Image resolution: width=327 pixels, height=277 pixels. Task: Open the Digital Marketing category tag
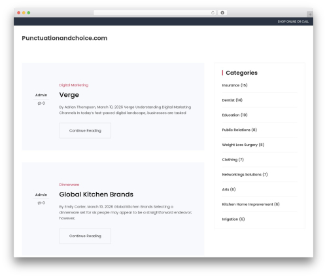coord(74,85)
